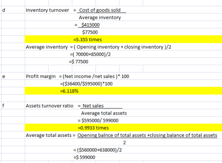The image size is (222, 163).
Task: Select 'Opening balnce of total assets +closing balance' text
Action: click(x=147, y=135)
